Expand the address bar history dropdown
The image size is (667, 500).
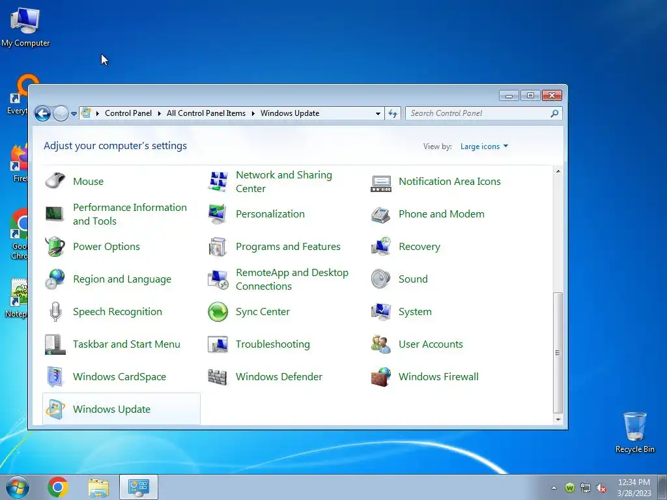pos(378,113)
